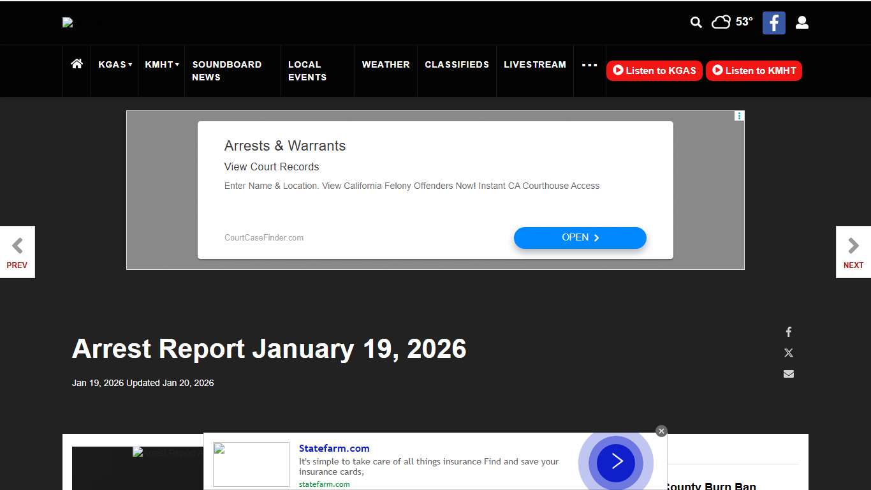Share the article via the Facebook icon

788,332
